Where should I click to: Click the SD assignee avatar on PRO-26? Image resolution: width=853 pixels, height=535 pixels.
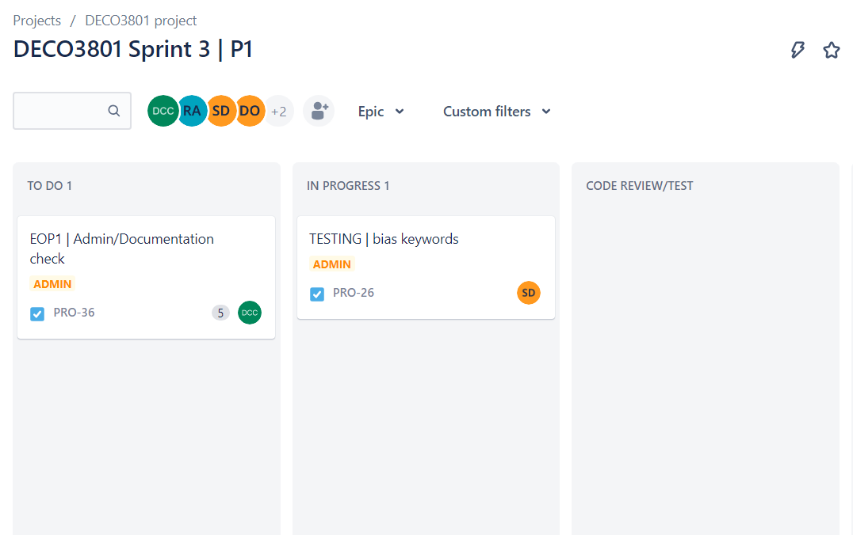click(x=529, y=293)
